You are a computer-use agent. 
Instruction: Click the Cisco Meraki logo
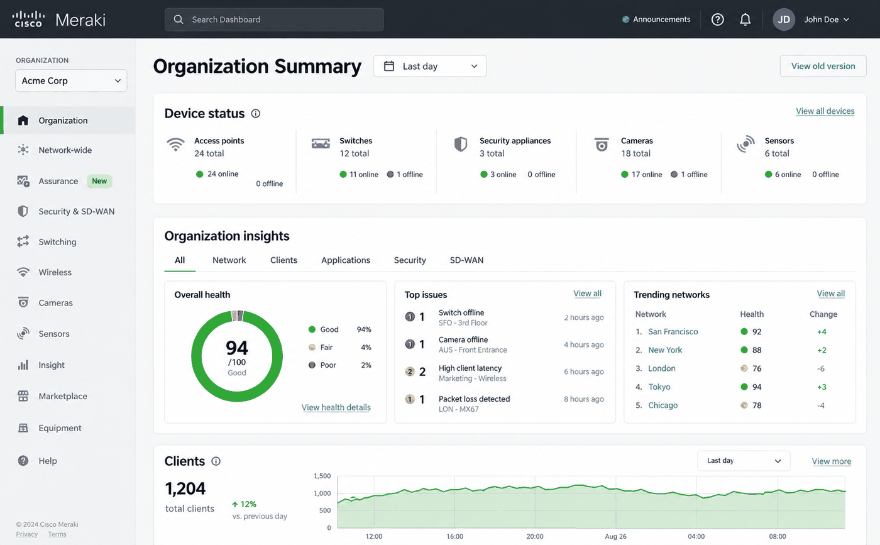point(59,19)
